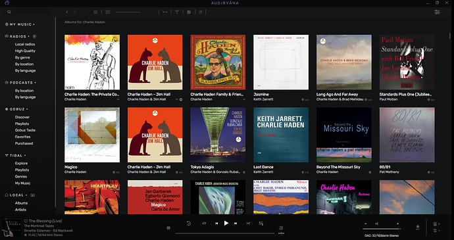Image resolution: width=454 pixels, height=240 pixels.
Task: Open Qobuz Discover
Action: (22, 117)
